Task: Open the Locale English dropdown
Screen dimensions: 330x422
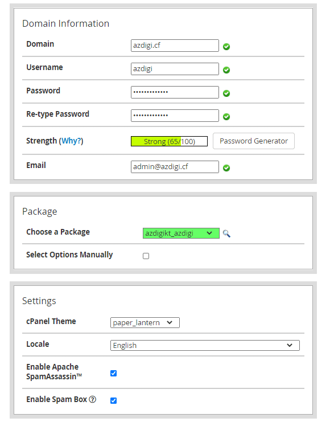Action: click(205, 346)
